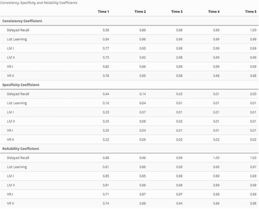The height and width of the screenshot is (209, 259).
Task: Click the Time 3 column header
Action: pyautogui.click(x=177, y=11)
